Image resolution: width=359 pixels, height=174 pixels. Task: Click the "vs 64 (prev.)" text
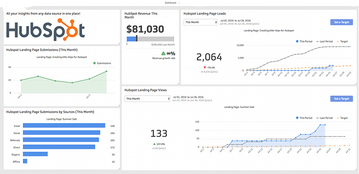coord(159,149)
